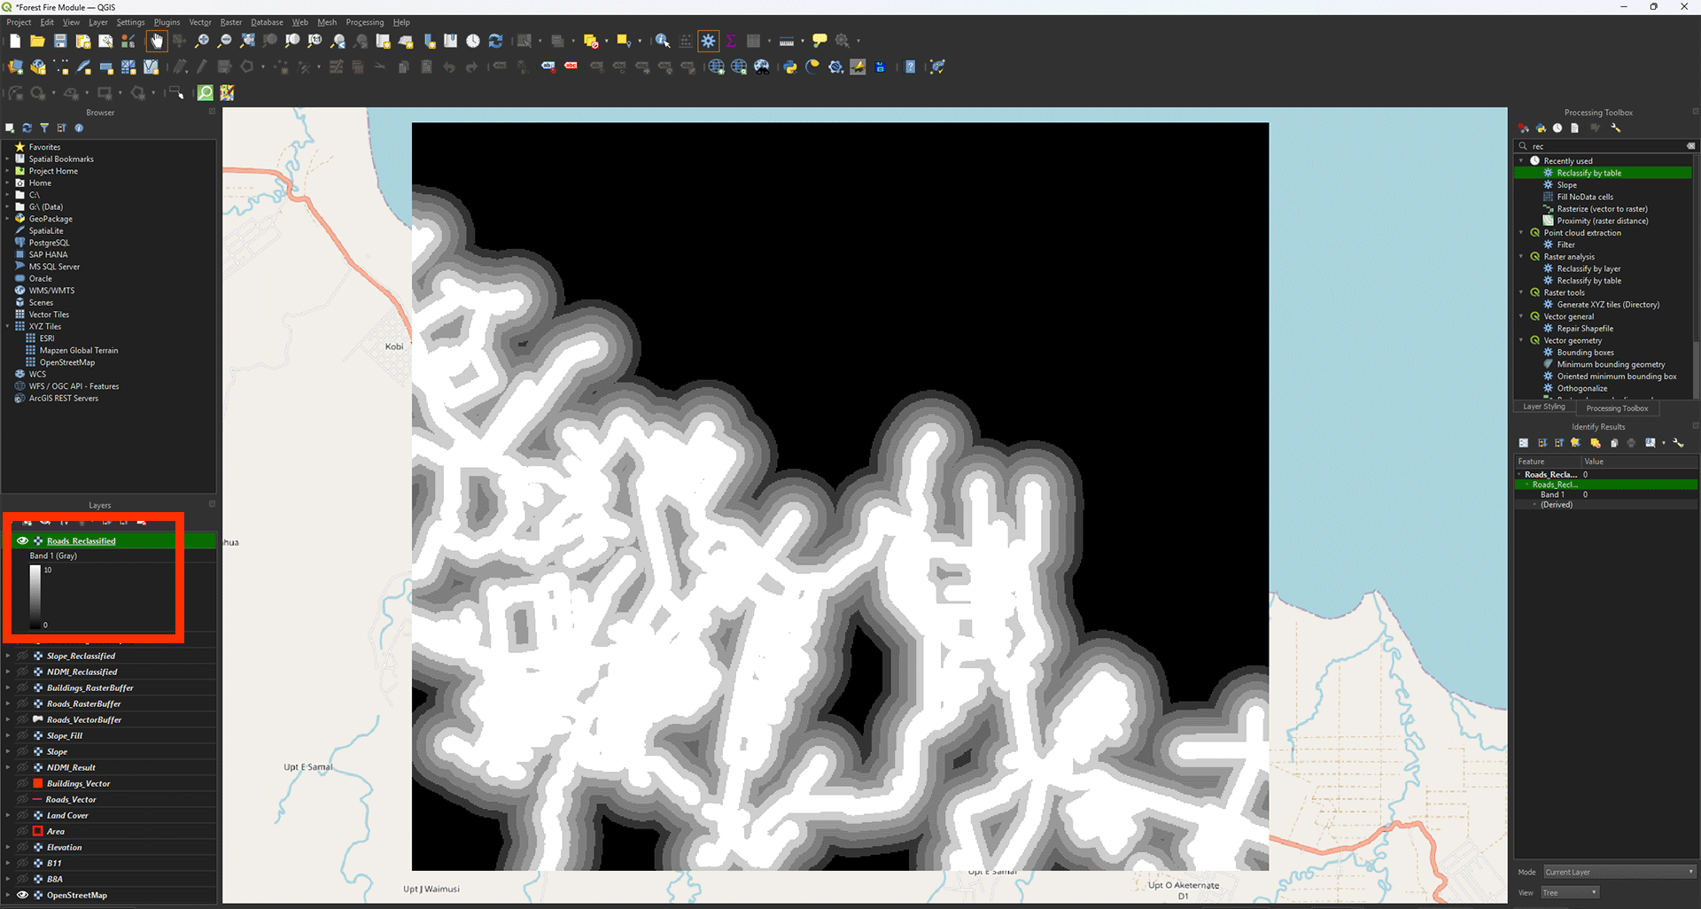The width and height of the screenshot is (1701, 909).
Task: Click the Identify Features tool
Action: 662,41
